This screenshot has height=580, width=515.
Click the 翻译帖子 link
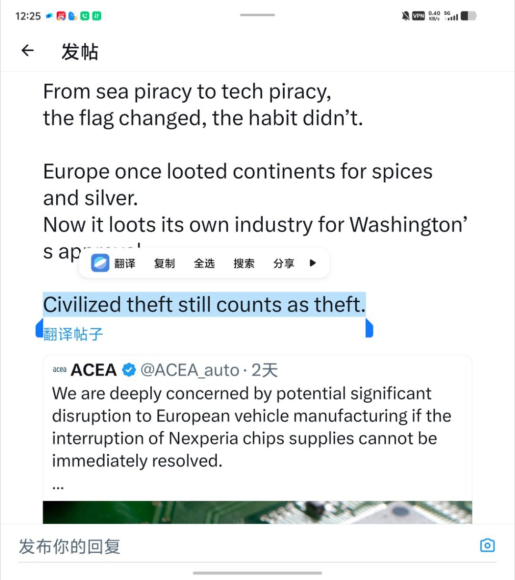pos(73,334)
